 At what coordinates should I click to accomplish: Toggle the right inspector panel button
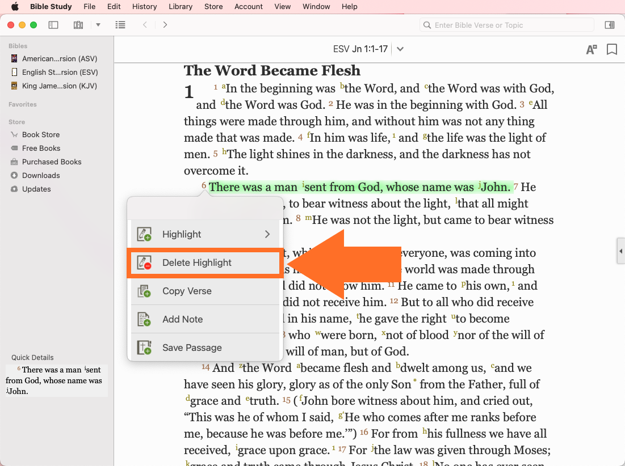point(609,25)
